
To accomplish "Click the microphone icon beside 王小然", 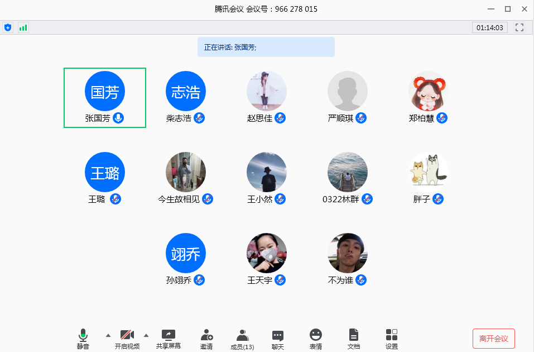I will [x=280, y=199].
